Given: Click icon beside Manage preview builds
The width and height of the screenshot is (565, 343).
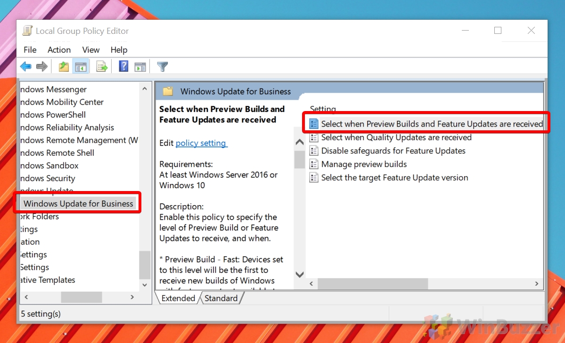Looking at the screenshot, I should [314, 164].
